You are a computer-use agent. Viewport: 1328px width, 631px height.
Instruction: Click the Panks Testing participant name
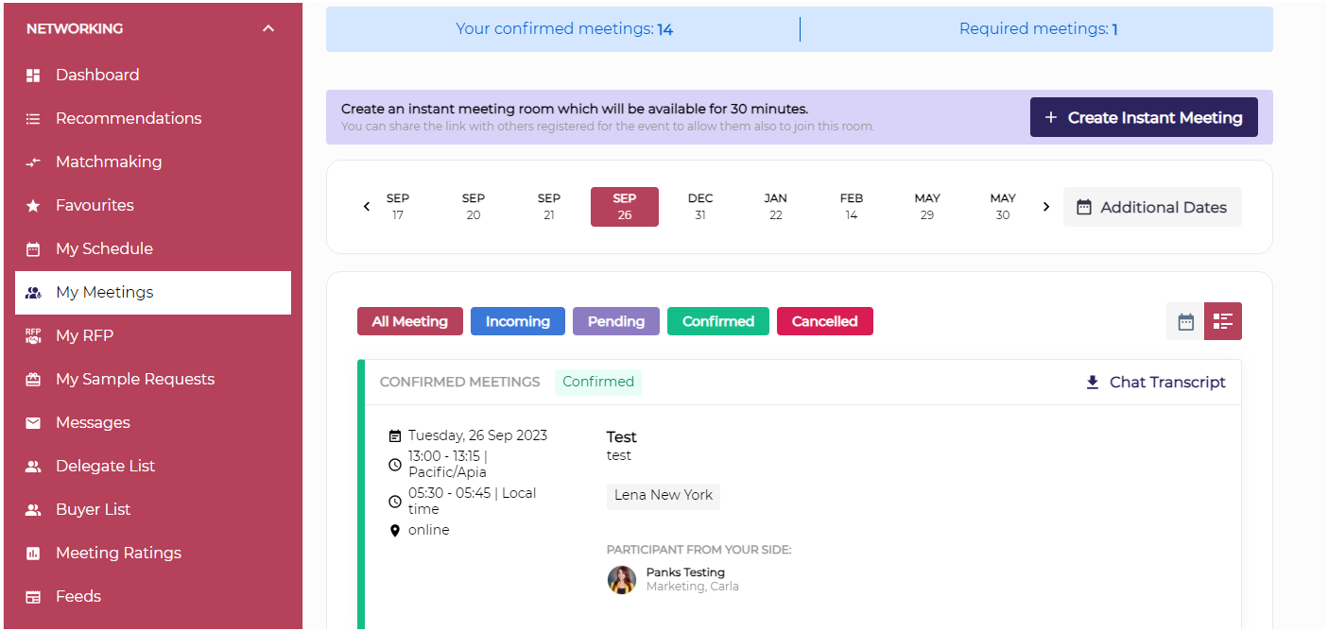pyautogui.click(x=685, y=572)
